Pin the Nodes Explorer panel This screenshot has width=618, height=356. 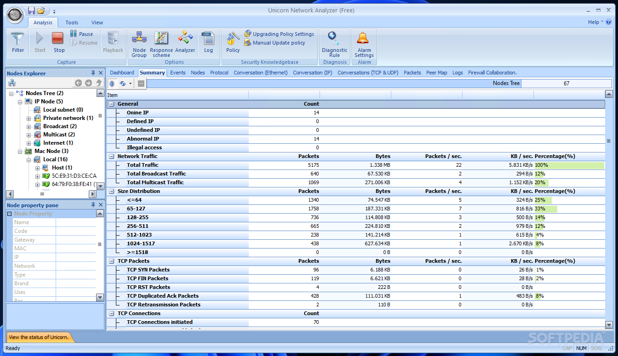93,73
